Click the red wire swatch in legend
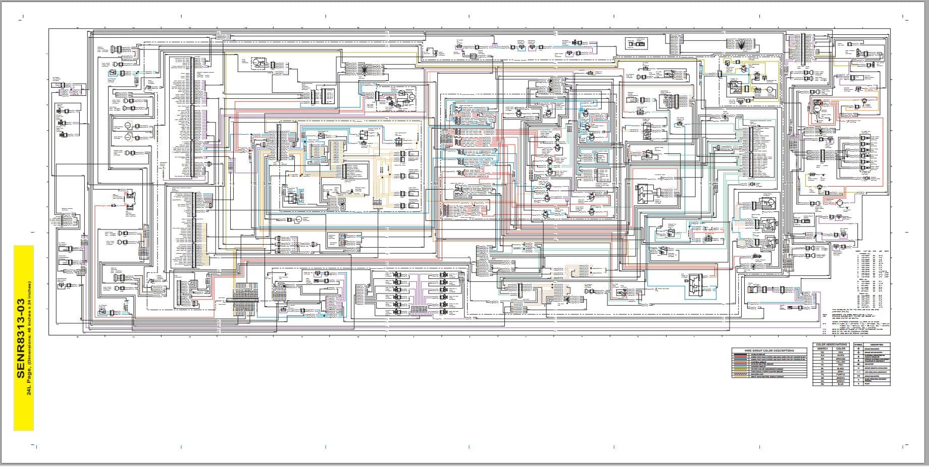The height and width of the screenshot is (467, 929). [x=741, y=357]
